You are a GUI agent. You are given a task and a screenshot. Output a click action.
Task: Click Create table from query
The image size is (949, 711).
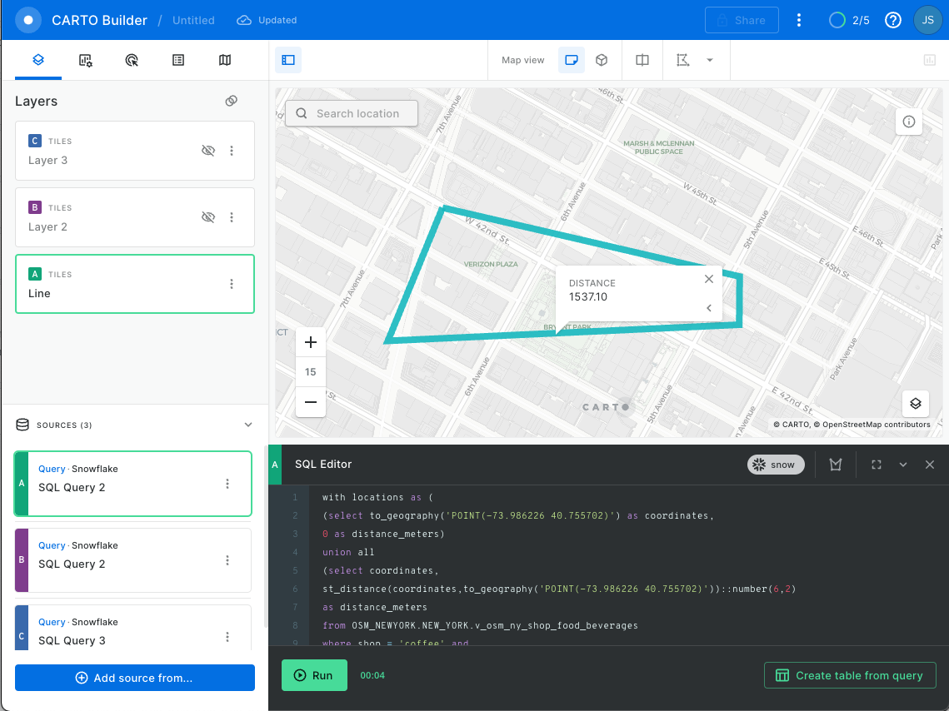point(850,675)
